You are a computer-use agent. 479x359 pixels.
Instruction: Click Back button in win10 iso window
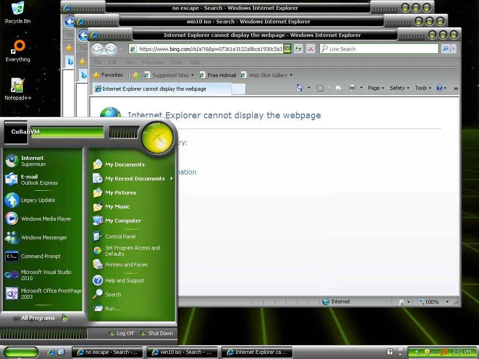pyautogui.click(x=83, y=36)
